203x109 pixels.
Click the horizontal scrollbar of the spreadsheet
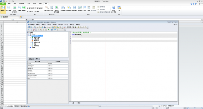[129, 106]
